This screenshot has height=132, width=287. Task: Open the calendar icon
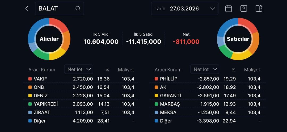(x=229, y=8)
